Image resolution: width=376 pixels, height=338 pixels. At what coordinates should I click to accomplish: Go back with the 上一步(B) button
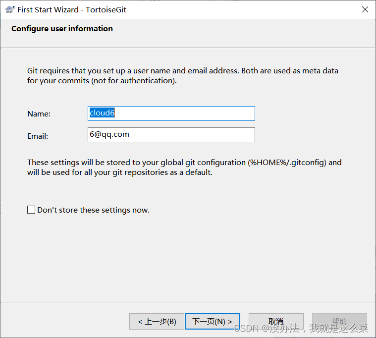point(157,322)
